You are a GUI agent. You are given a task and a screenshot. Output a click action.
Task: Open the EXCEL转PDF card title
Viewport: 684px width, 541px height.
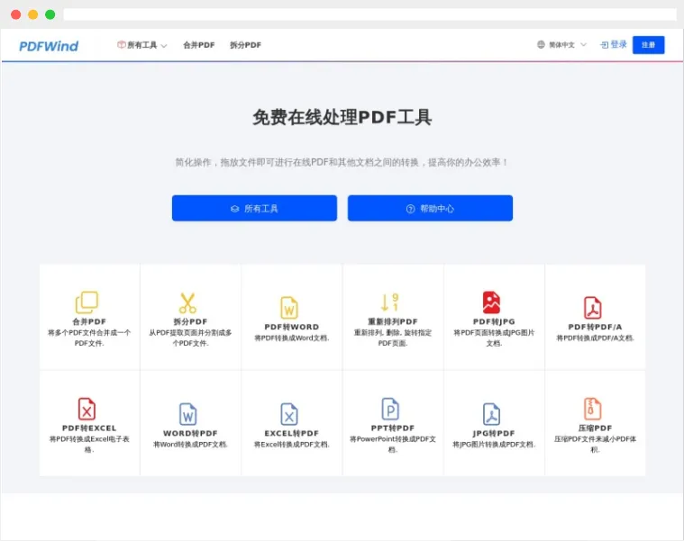[x=291, y=433]
